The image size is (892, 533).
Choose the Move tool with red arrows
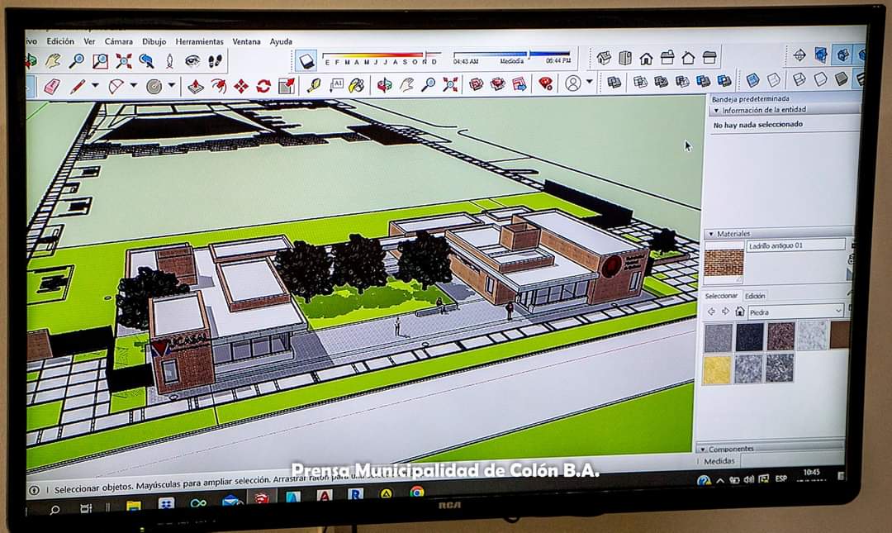pos(240,86)
